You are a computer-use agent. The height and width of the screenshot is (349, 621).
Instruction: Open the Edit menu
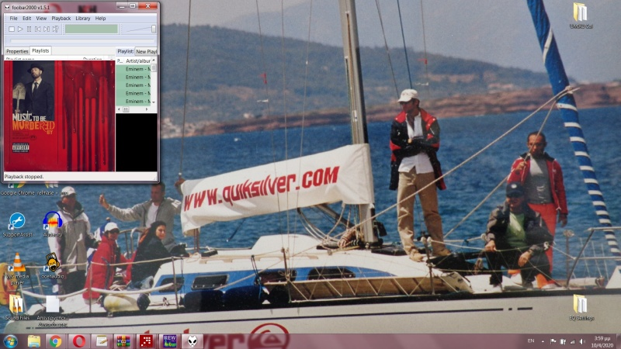(26, 18)
